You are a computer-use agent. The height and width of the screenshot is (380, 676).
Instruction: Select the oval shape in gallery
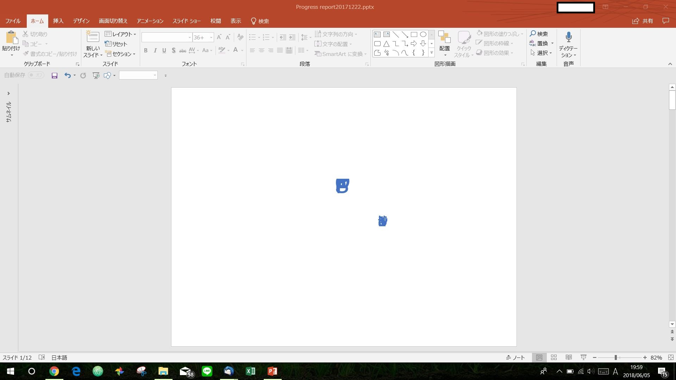click(423, 34)
